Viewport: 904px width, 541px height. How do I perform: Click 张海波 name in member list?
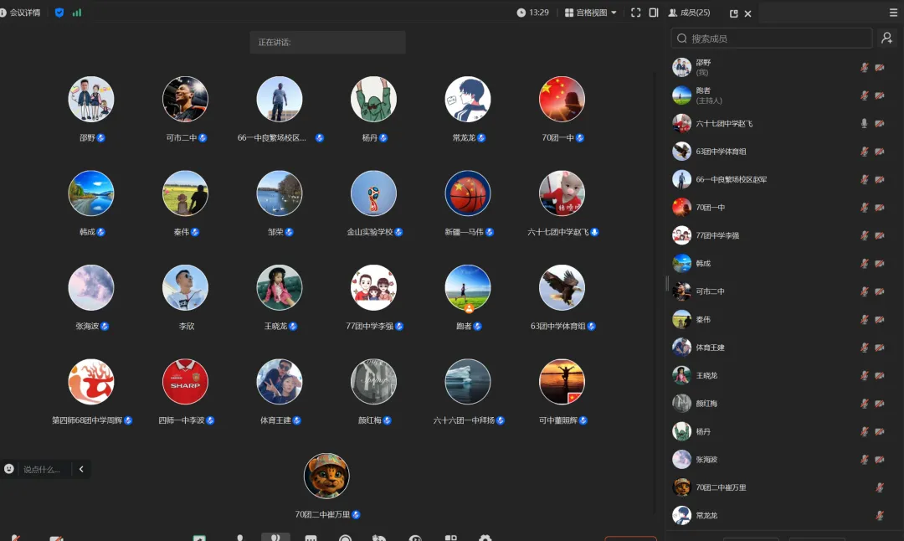(x=706, y=460)
